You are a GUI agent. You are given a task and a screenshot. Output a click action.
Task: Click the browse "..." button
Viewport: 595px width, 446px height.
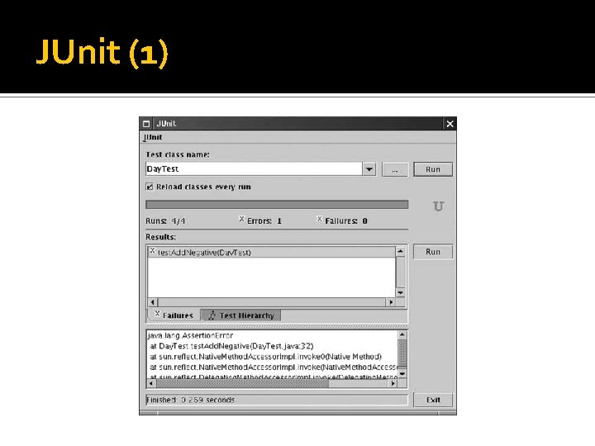tap(395, 169)
